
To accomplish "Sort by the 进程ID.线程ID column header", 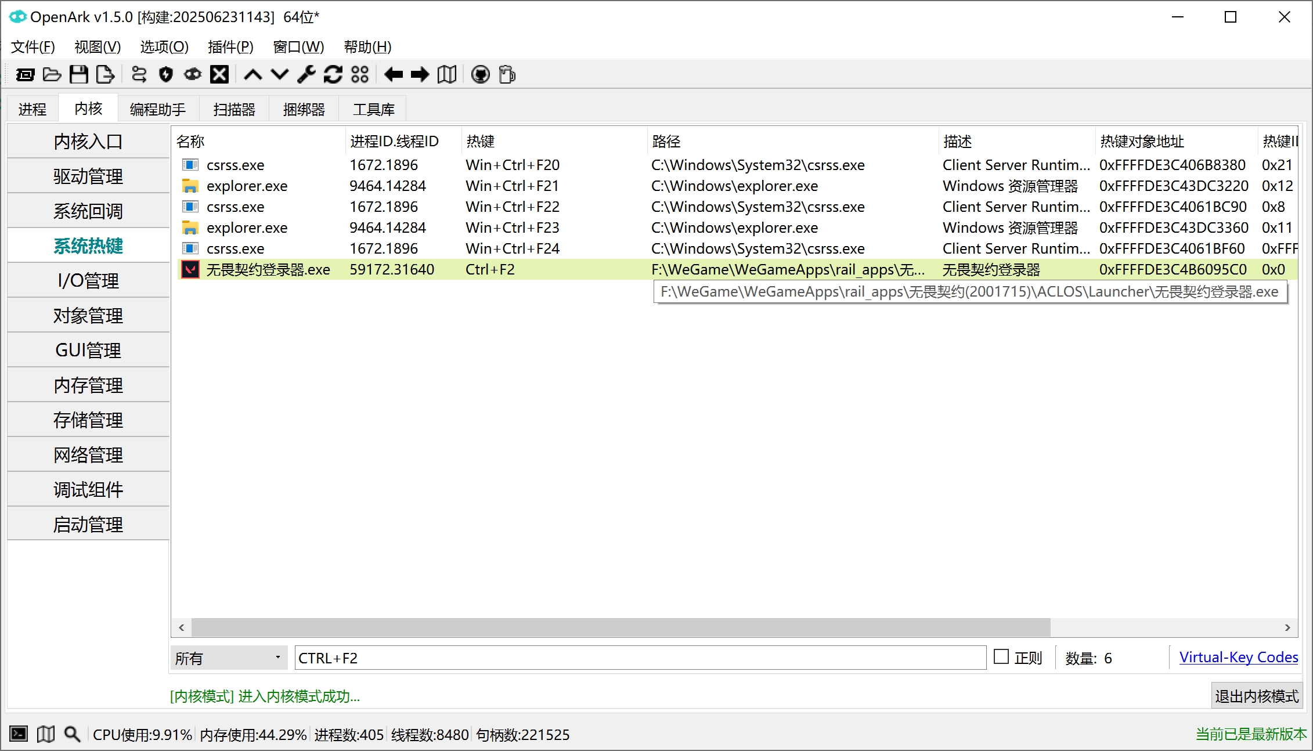I will (x=403, y=141).
